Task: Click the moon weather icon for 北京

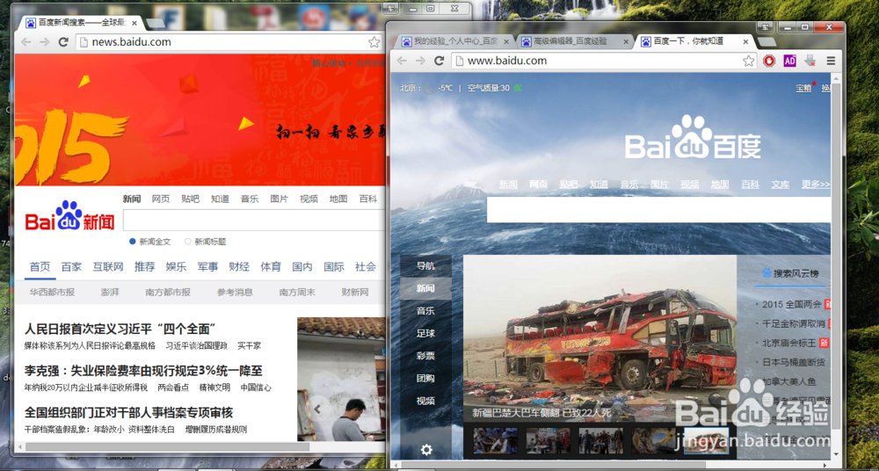Action: click(x=429, y=88)
